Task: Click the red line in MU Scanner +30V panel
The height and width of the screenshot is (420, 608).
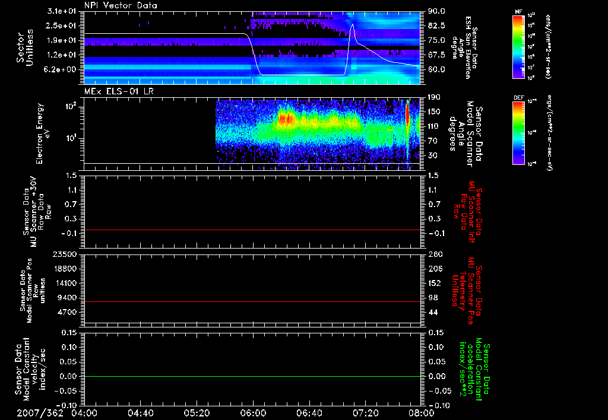Action: click(x=252, y=230)
